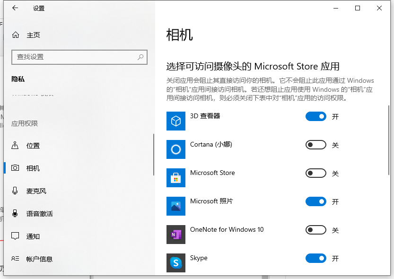Click the search magnifier icon in 查找设置
Image resolution: width=394 pixels, height=279 pixels.
tap(140, 57)
